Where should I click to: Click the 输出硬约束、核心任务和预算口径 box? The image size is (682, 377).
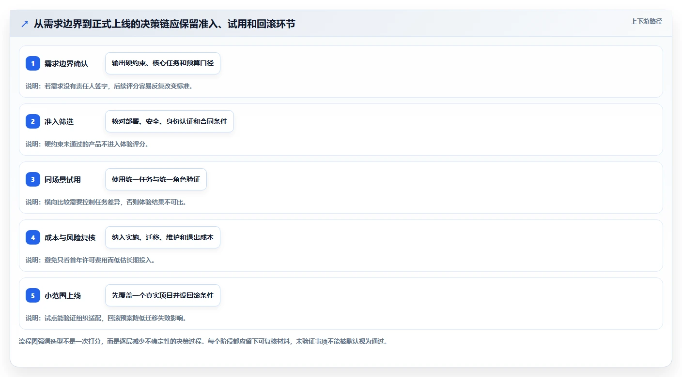163,63
